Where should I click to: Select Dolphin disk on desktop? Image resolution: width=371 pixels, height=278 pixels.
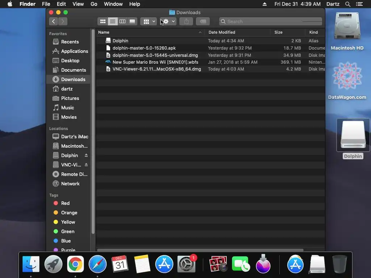[x=353, y=139]
